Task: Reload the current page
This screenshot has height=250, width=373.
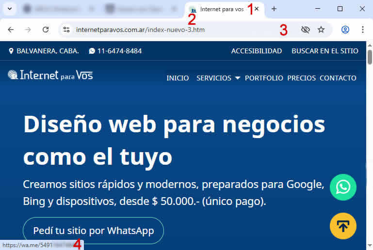Action: coord(46,30)
